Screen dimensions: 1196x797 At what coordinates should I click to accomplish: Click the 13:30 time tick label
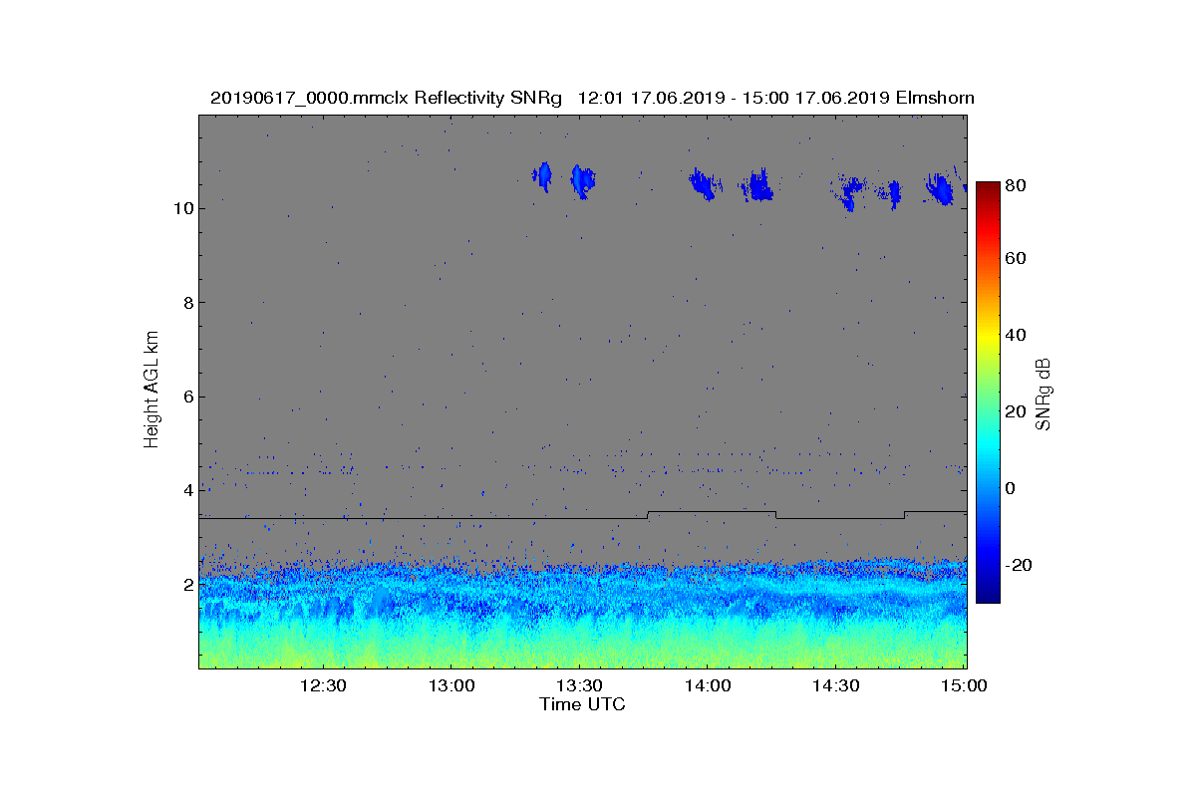tap(579, 685)
